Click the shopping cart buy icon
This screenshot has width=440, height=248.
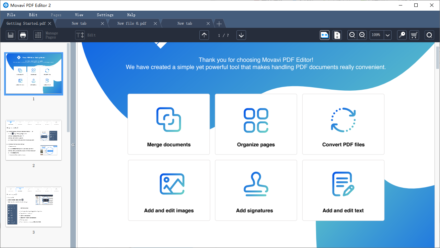coord(414,35)
